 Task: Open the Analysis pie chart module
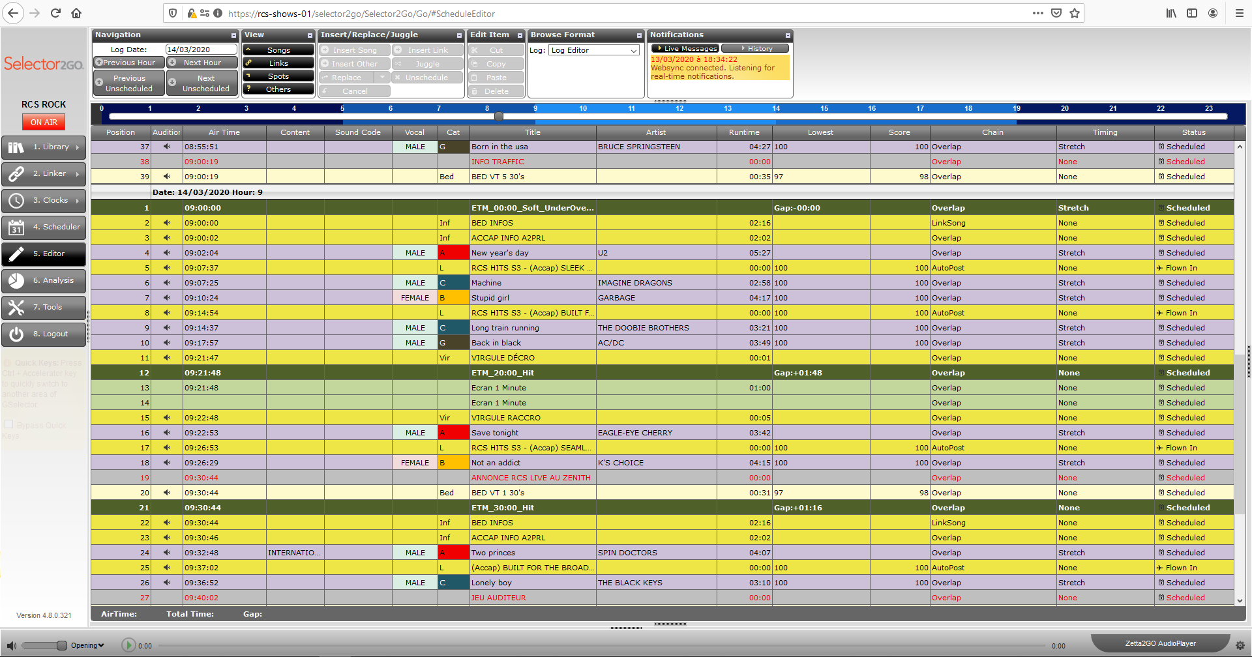click(x=44, y=280)
